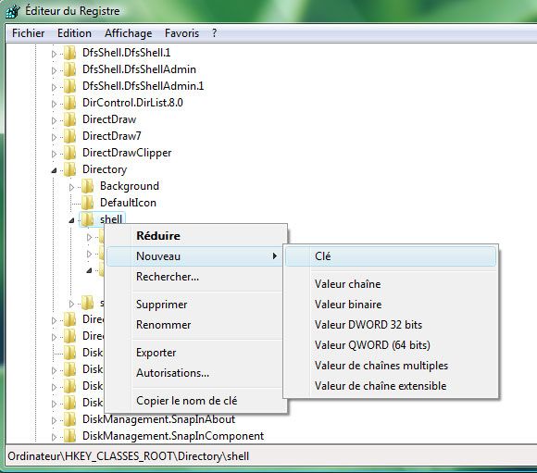
Task: Click the DefaultIcon key folder icon
Action: point(88,203)
